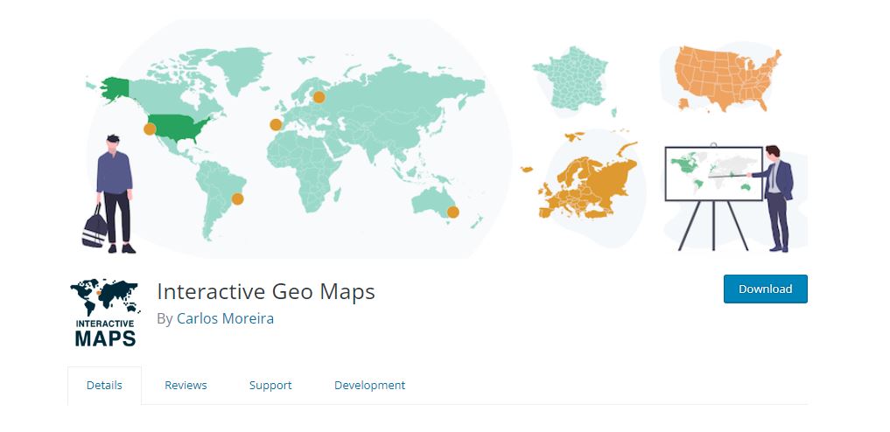The image size is (890, 432).
Task: Click the orange marker on Brazil
Action: click(238, 199)
